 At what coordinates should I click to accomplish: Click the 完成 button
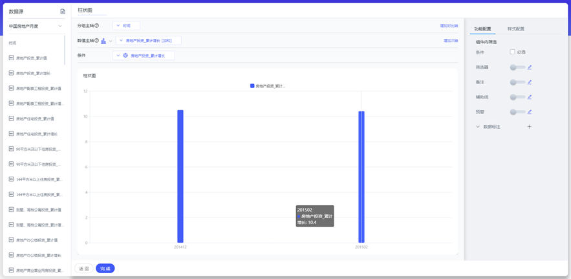105,269
